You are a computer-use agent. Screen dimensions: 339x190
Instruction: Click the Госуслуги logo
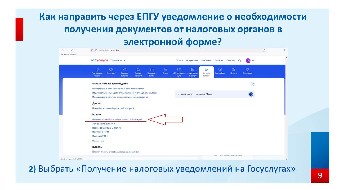pos(99,60)
